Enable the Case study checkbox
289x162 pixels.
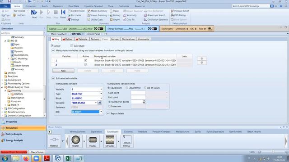pyautogui.click(x=72, y=46)
